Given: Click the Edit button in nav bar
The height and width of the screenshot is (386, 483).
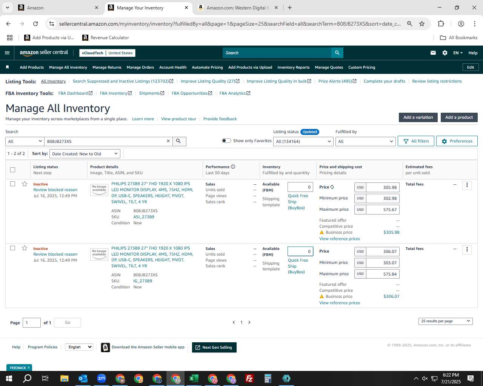Looking at the screenshot, I should point(471,67).
